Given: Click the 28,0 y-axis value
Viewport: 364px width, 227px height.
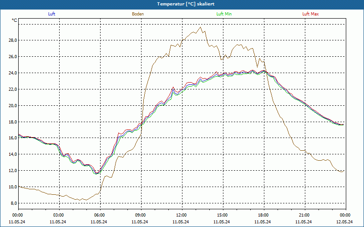Looking at the screenshot, I should tap(13, 40).
